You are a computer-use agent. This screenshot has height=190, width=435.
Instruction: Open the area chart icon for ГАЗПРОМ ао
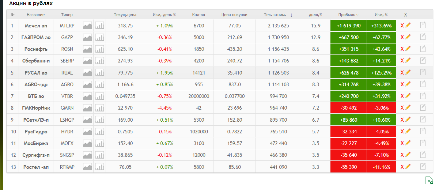pos(87,37)
